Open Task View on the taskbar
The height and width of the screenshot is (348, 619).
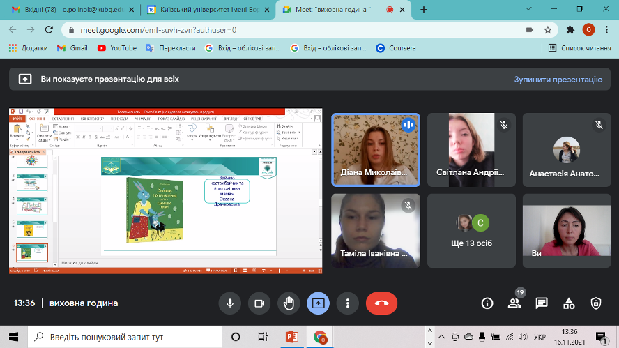263,337
